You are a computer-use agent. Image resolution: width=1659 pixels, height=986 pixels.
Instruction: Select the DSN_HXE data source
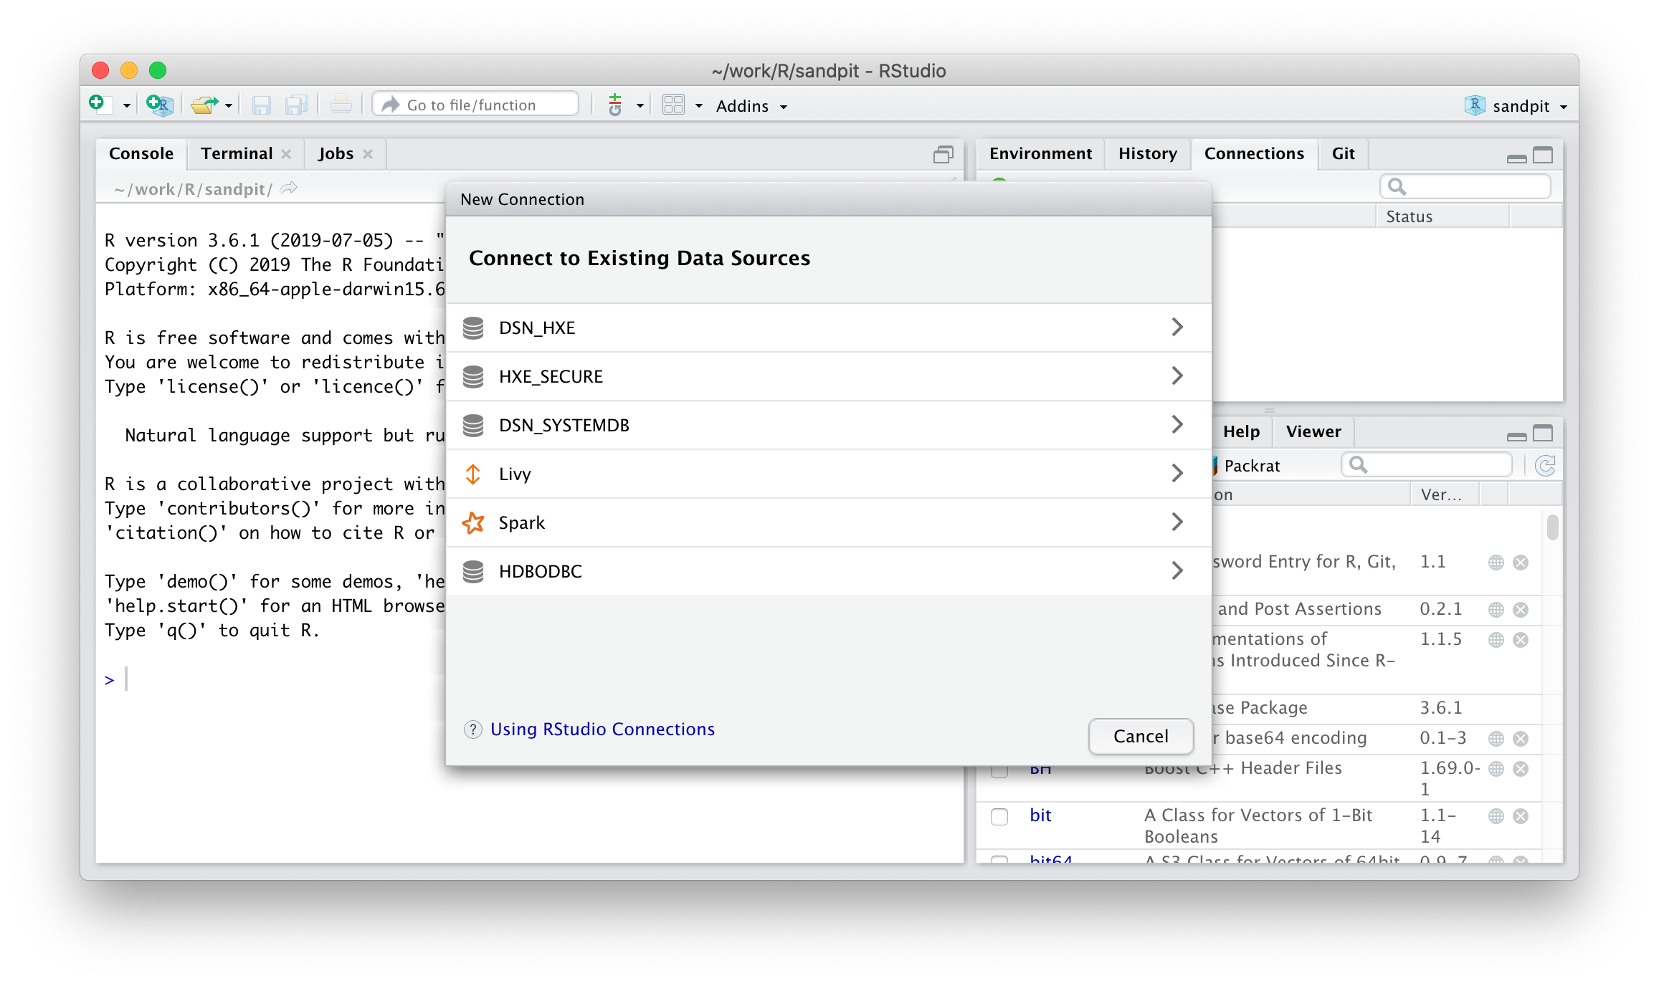pyautogui.click(x=829, y=327)
